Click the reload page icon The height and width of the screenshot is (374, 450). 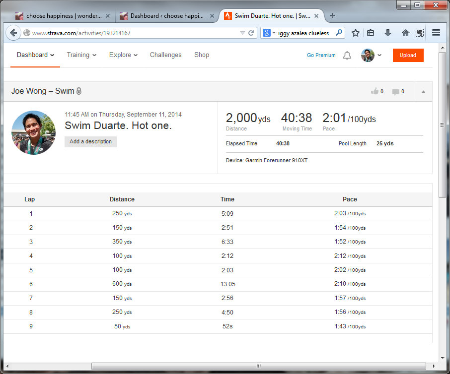251,33
